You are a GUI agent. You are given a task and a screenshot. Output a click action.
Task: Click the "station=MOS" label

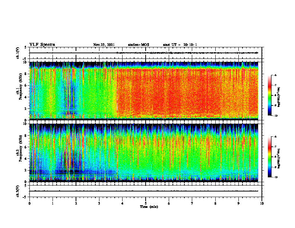139,45
